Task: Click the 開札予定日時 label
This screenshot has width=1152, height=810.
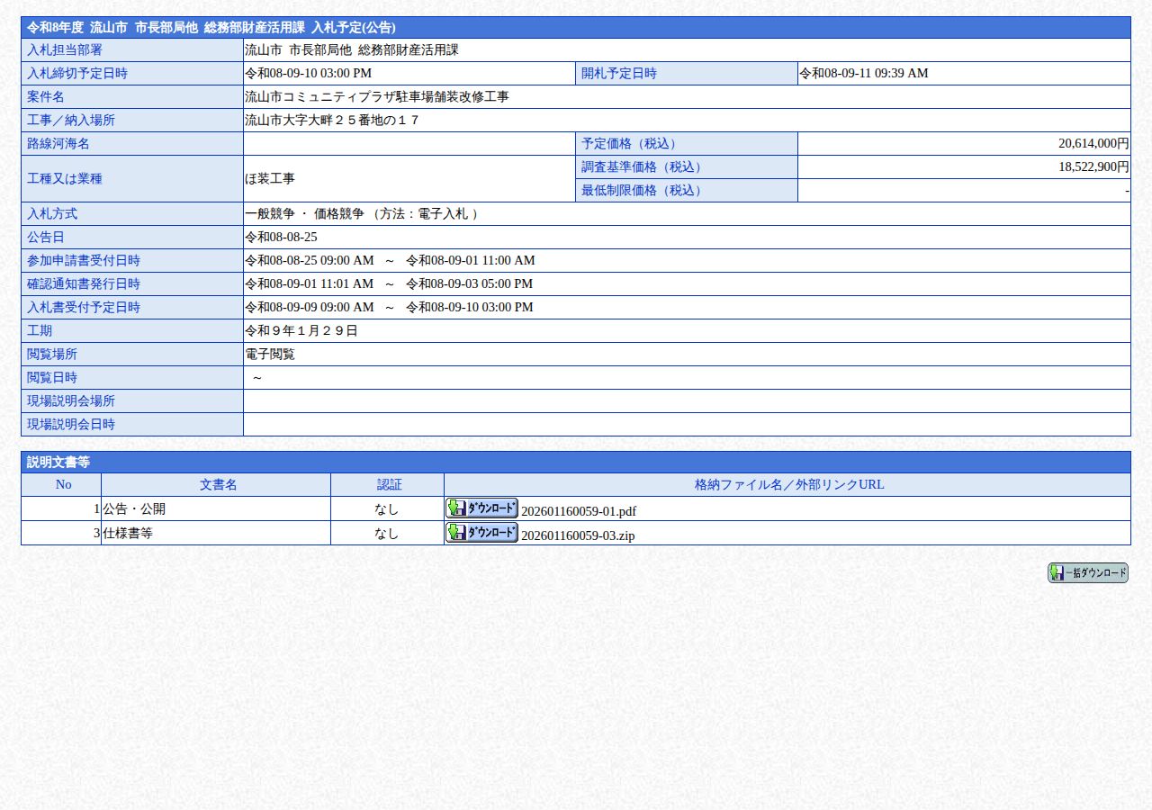Action: [x=619, y=74]
